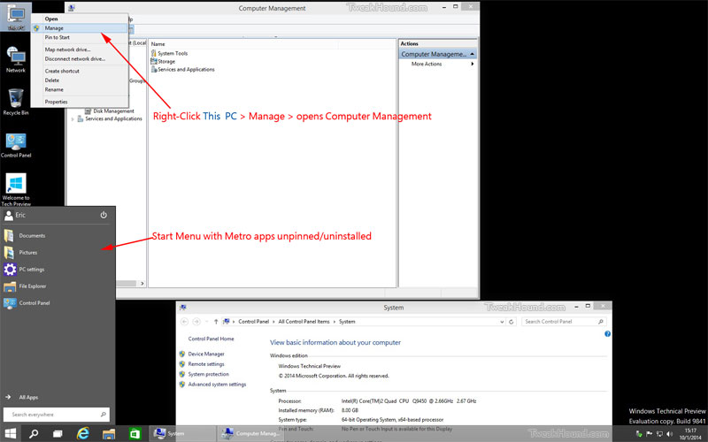The width and height of the screenshot is (708, 442).
Task: Open the Control Panel desktop icon
Action: [x=16, y=145]
